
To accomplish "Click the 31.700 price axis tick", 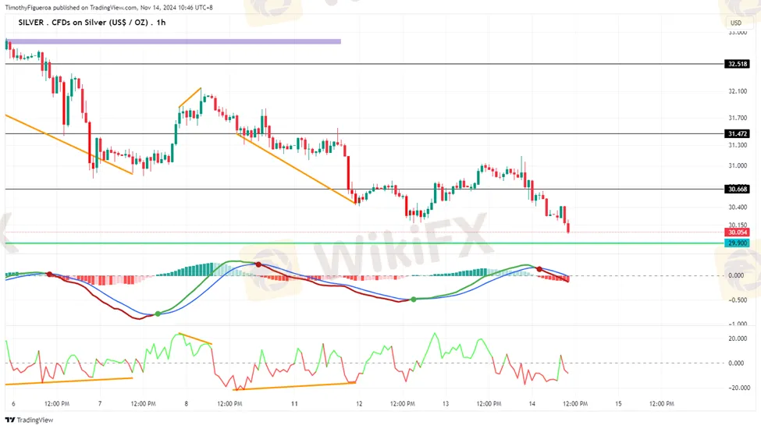I will tap(738, 118).
